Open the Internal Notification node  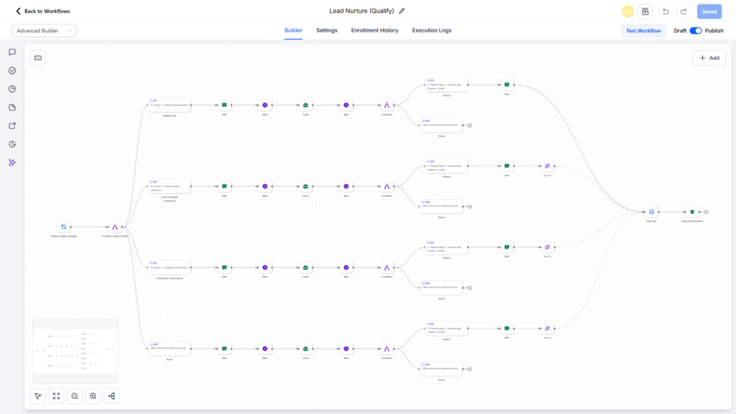tap(692, 212)
